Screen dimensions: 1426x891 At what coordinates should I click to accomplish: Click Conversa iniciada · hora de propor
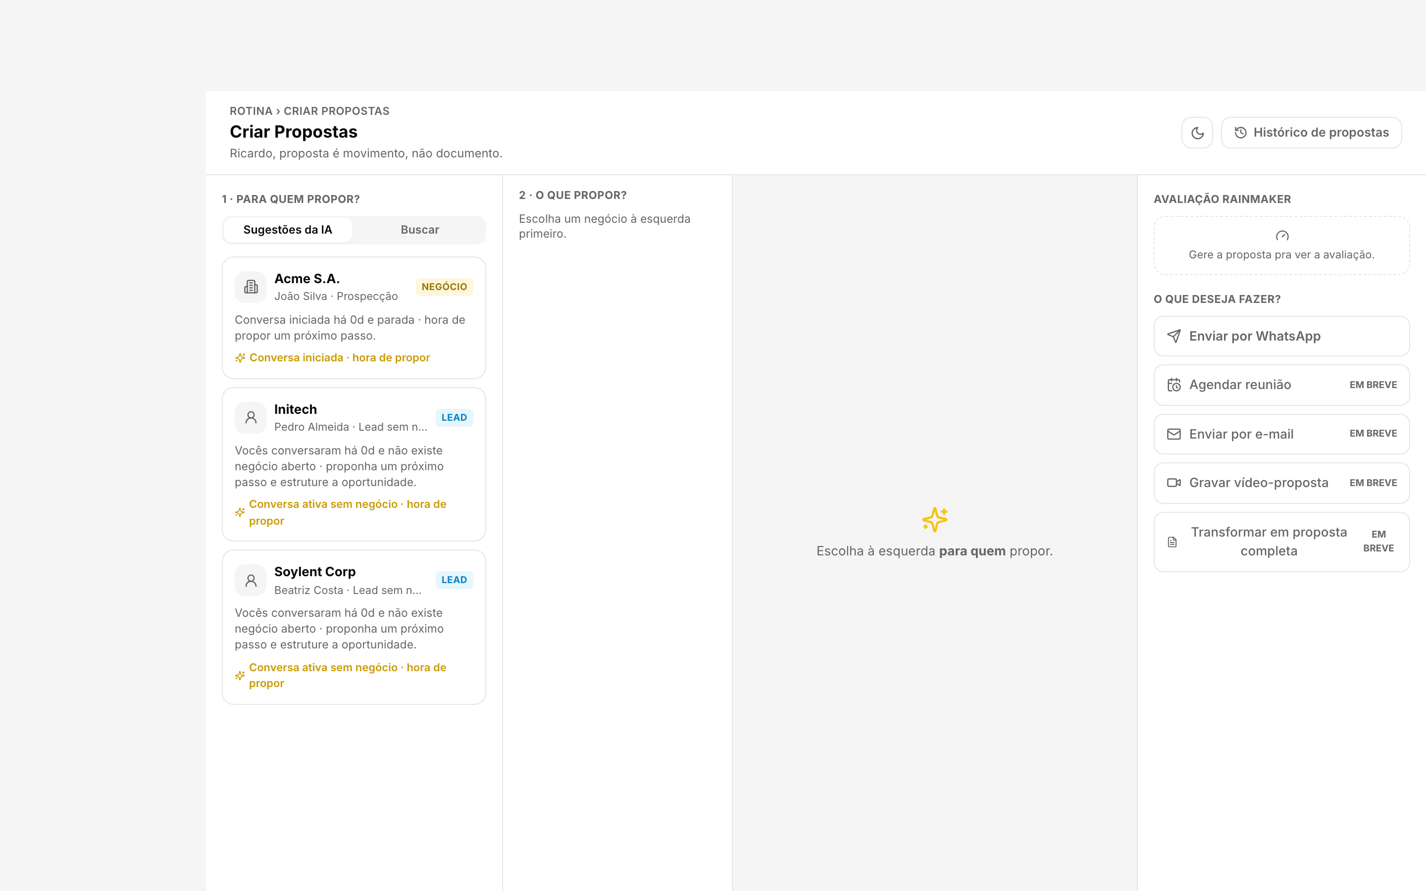click(x=339, y=358)
